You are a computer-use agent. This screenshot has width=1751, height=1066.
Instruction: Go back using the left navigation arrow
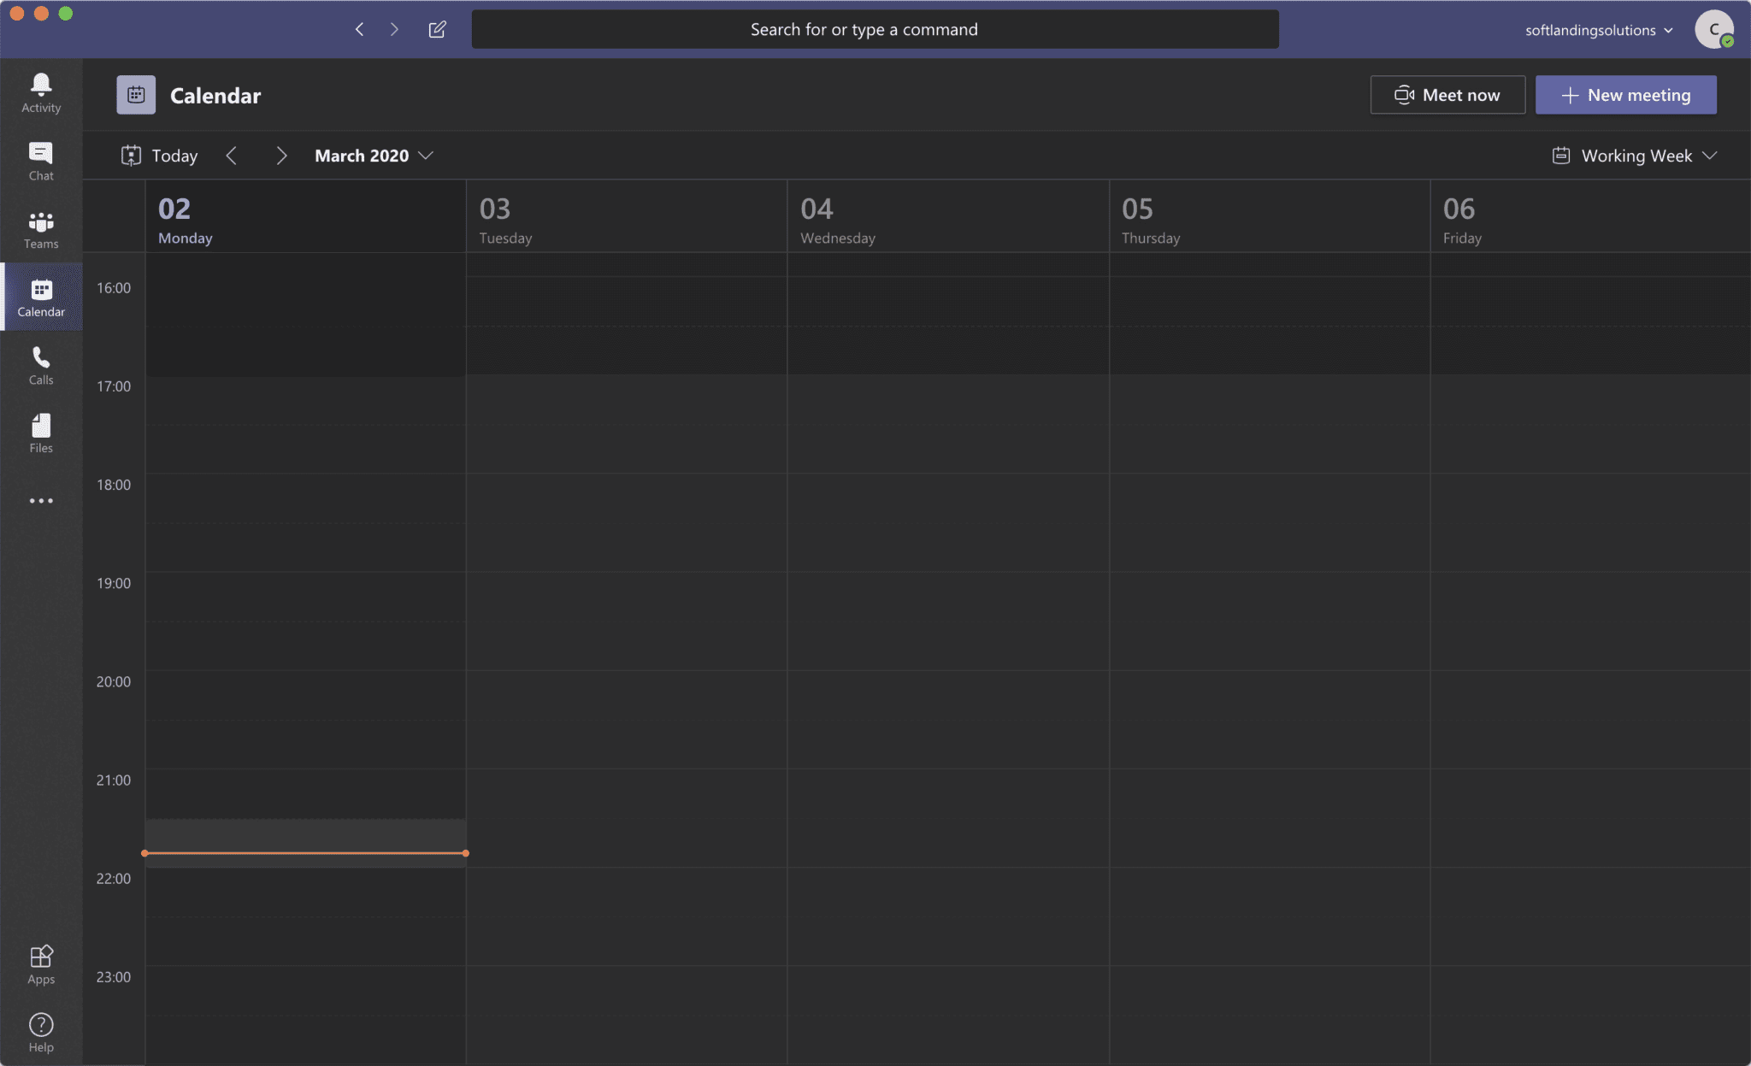pos(359,28)
